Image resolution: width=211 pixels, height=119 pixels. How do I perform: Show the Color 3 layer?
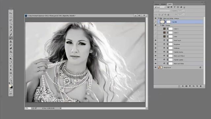156,29
